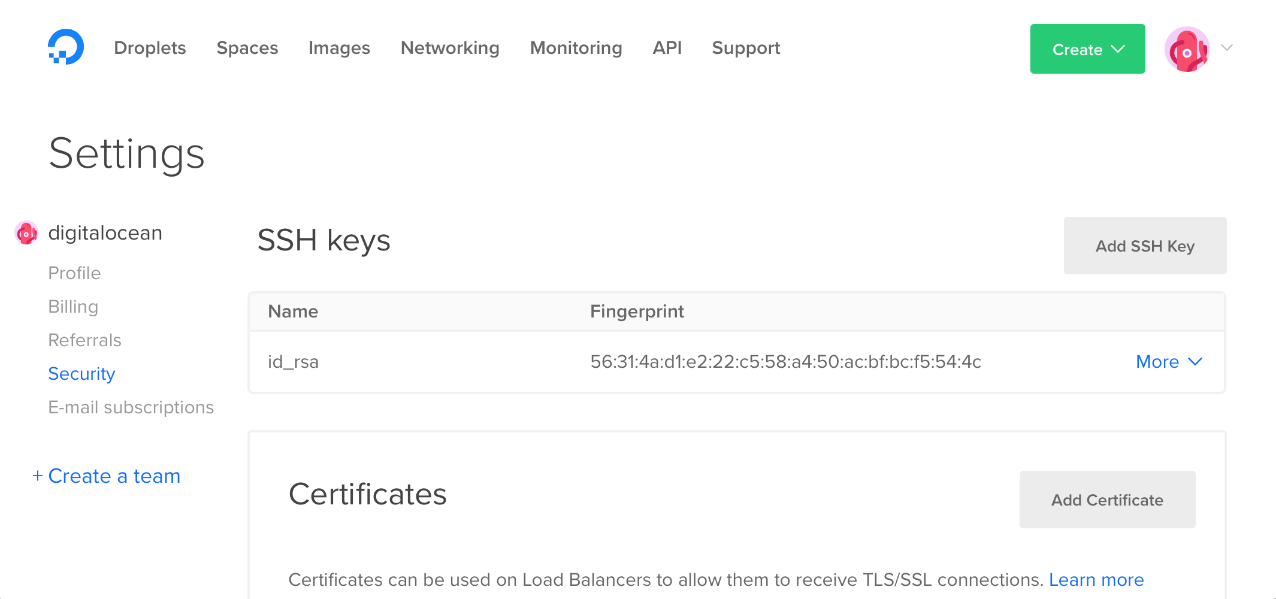The height and width of the screenshot is (599, 1276).
Task: Click the DigitalOcean logo
Action: coord(67,47)
